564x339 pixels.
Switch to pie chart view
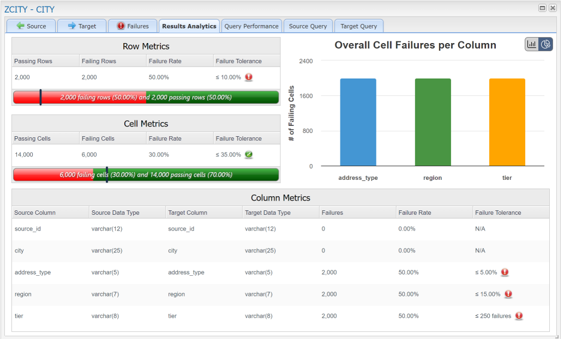pyautogui.click(x=545, y=45)
